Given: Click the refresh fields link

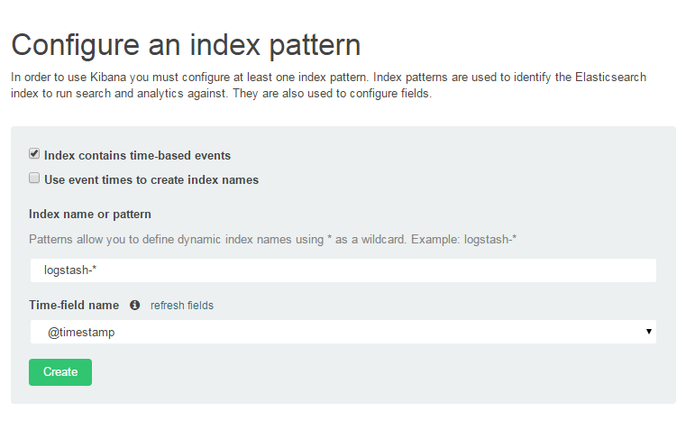Looking at the screenshot, I should [182, 305].
